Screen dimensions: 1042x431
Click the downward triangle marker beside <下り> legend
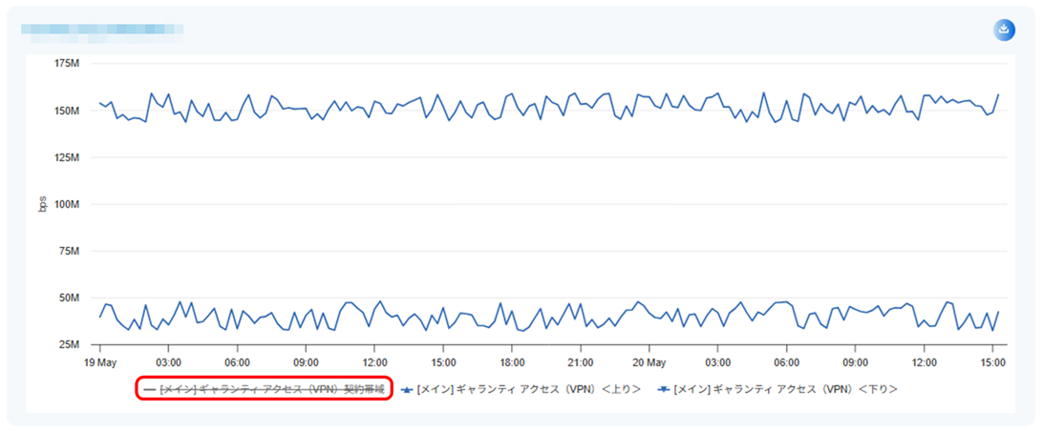tap(665, 390)
